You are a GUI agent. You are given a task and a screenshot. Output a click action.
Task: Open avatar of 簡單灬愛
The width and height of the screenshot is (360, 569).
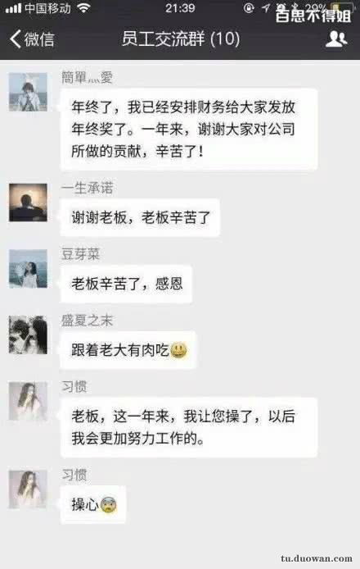(x=28, y=92)
